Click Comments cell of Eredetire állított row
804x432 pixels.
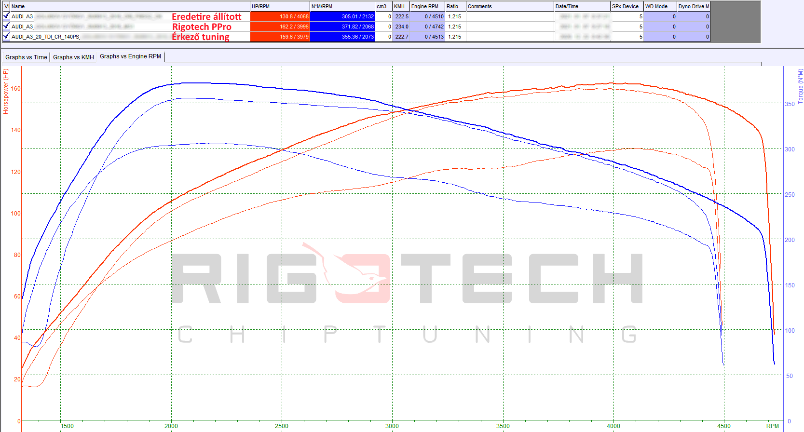tap(510, 16)
